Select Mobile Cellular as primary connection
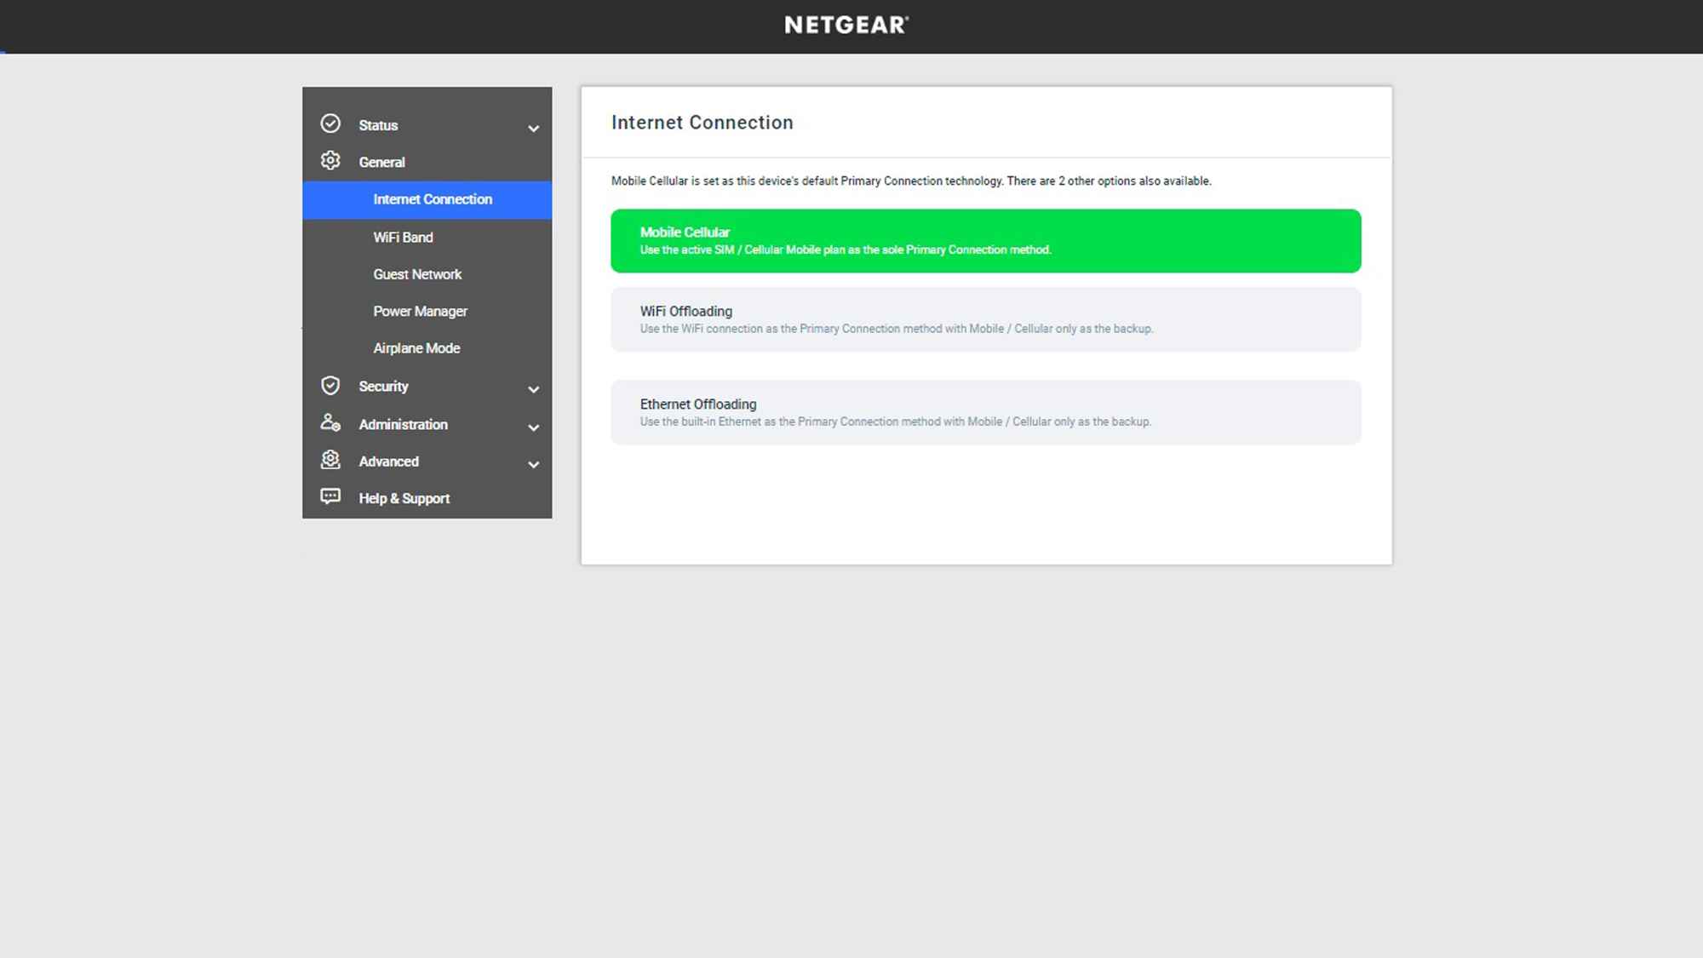Screen dimensions: 1703x958 tap(986, 240)
